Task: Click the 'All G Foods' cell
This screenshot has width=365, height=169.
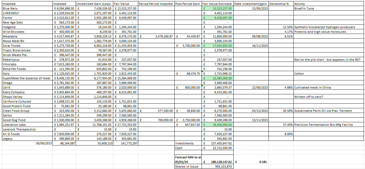Action: pyautogui.click(x=27, y=134)
